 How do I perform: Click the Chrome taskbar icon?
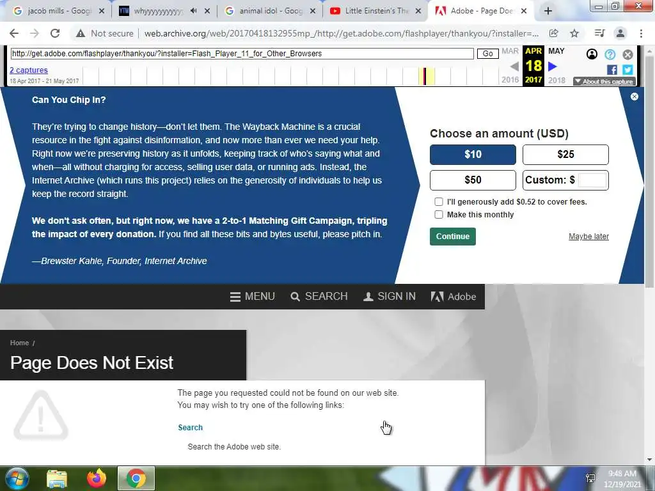[x=136, y=478]
